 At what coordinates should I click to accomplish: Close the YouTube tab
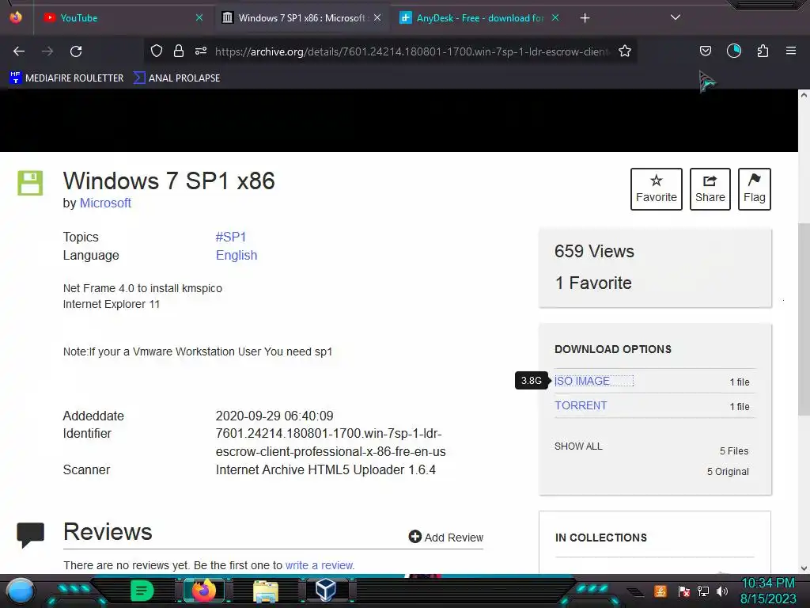coord(199,17)
